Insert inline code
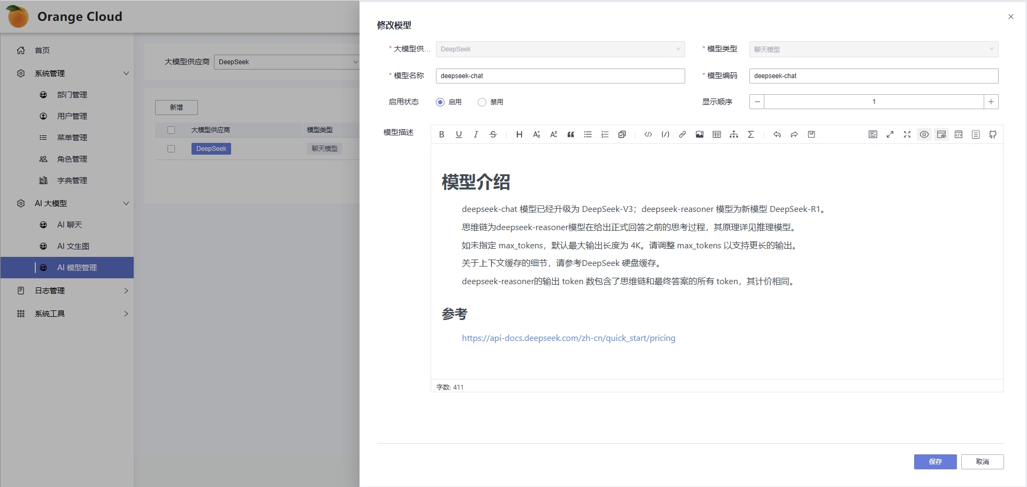Image resolution: width=1027 pixels, height=487 pixels. coord(648,134)
